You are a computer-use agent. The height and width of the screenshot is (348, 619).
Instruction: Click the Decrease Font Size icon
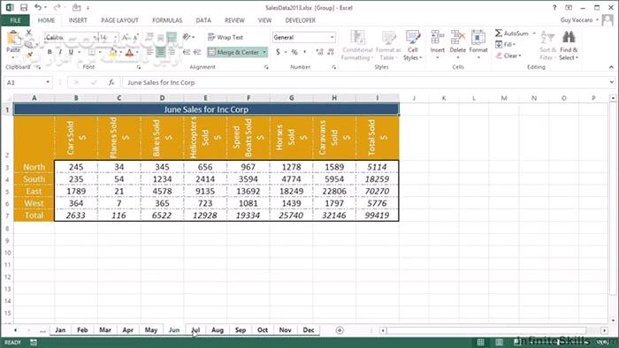[x=135, y=37]
